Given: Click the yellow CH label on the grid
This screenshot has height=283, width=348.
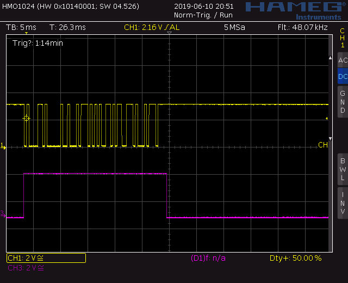Looking at the screenshot, I should [x=323, y=145].
